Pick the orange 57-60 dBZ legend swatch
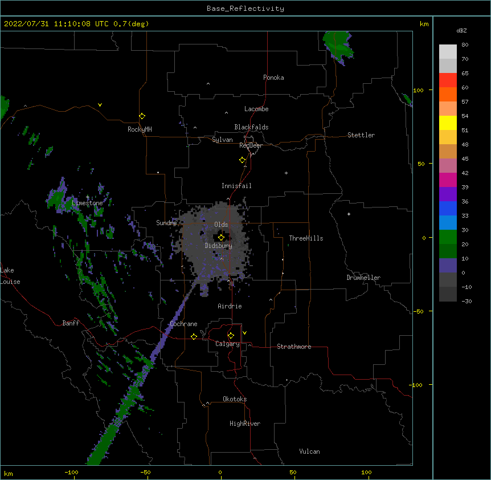The image size is (491, 480). [x=448, y=94]
